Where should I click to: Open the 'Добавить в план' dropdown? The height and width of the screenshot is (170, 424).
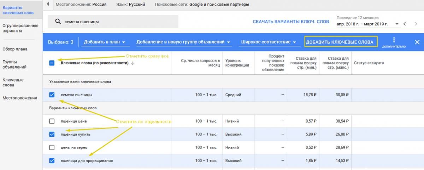tap(105, 42)
